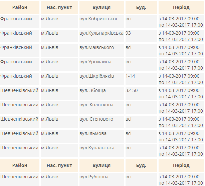Click the period cell in the Урожайна row
Screen dimensions: 205x186
click(x=181, y=65)
